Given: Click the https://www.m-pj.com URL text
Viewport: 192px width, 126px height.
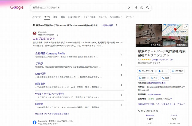Looking at the screenshot, I should pos(46,35).
